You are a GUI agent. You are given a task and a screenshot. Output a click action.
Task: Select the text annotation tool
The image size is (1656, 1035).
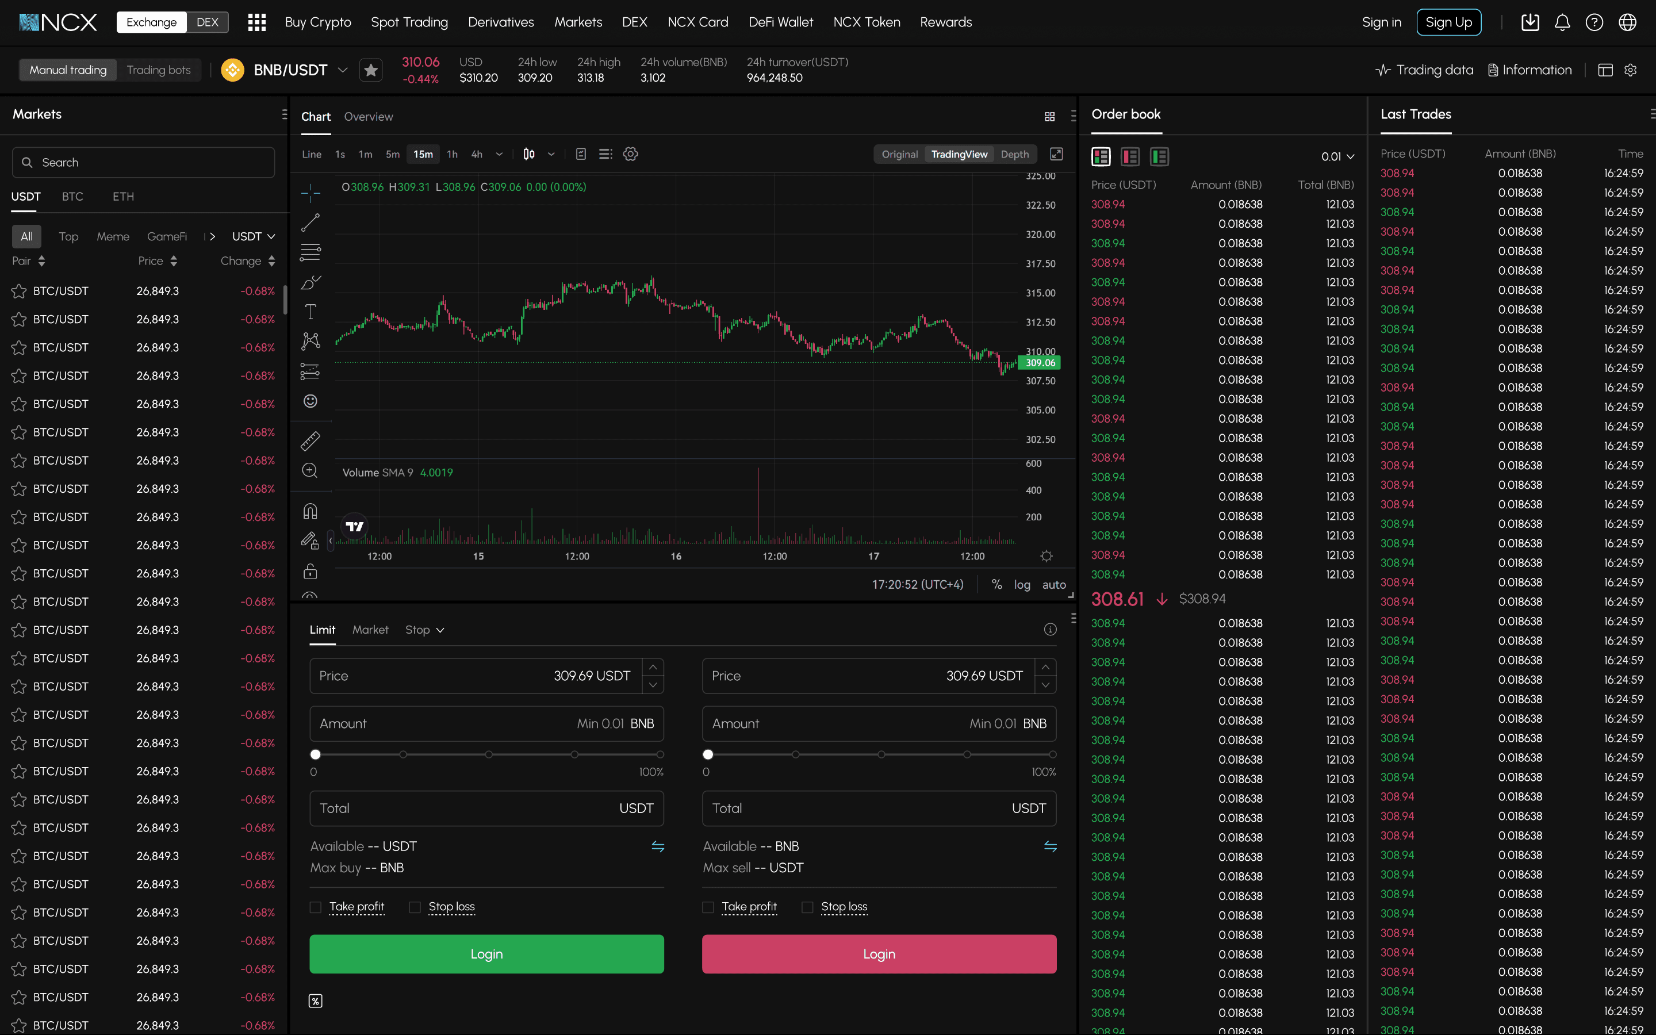[310, 312]
